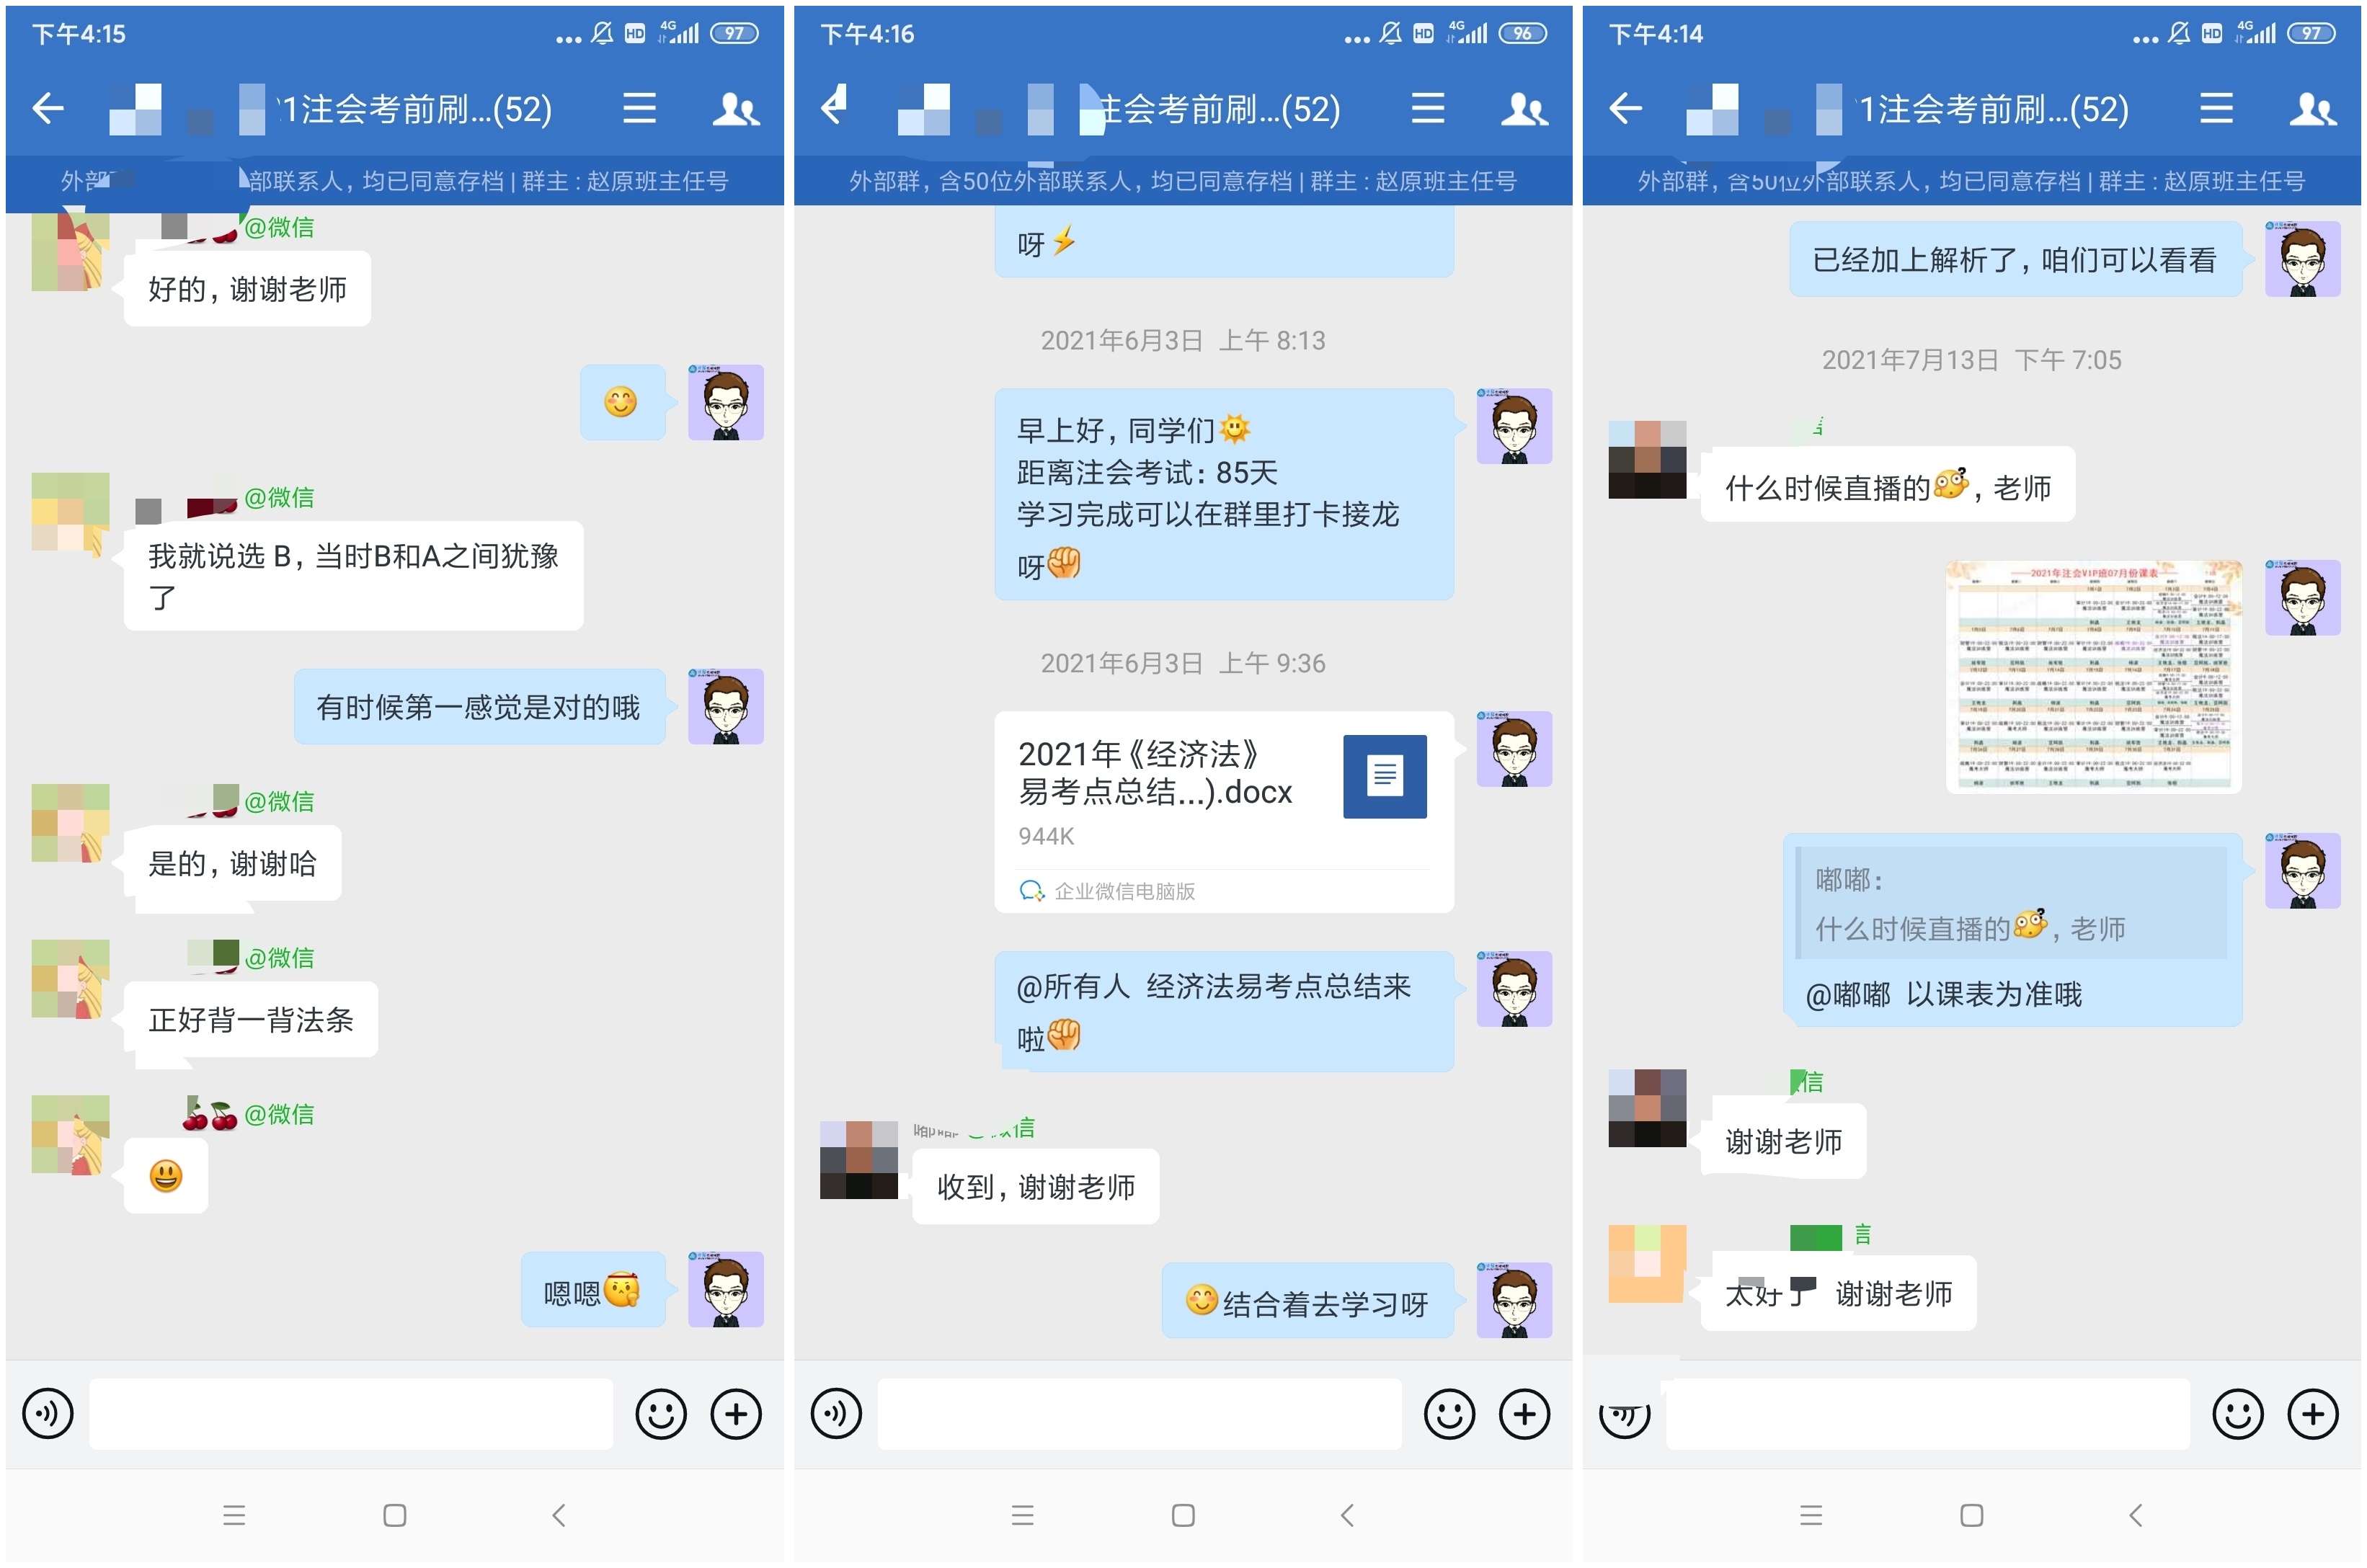Open group members list via contacts icon

coord(735,108)
